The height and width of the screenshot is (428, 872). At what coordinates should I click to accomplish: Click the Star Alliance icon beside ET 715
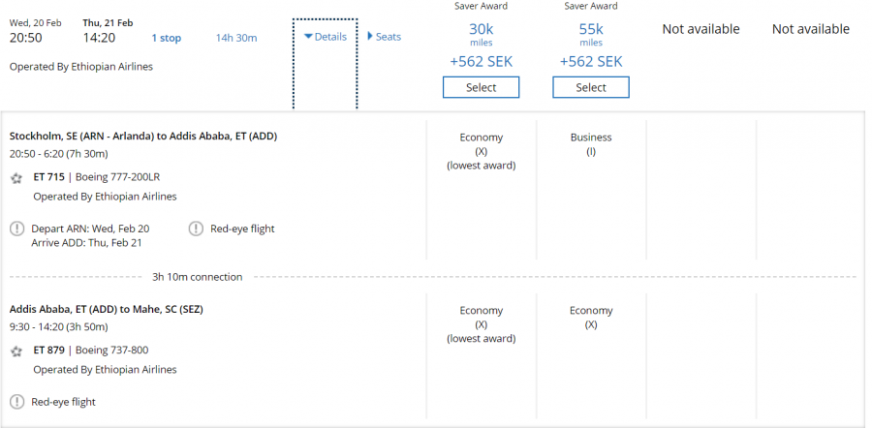[16, 178]
